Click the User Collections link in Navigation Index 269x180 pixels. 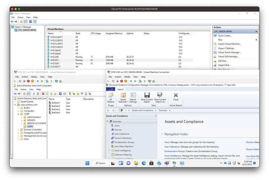pyautogui.click(x=172, y=147)
